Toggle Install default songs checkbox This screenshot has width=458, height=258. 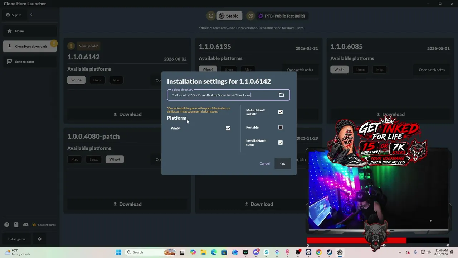pyautogui.click(x=281, y=143)
